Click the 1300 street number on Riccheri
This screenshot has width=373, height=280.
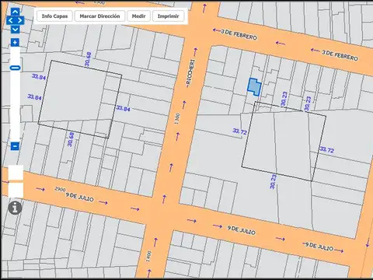[177, 119]
